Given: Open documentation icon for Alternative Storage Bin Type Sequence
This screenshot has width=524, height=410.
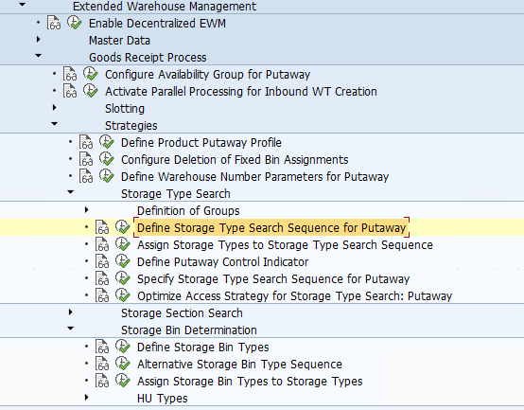Looking at the screenshot, I should click(x=102, y=365).
